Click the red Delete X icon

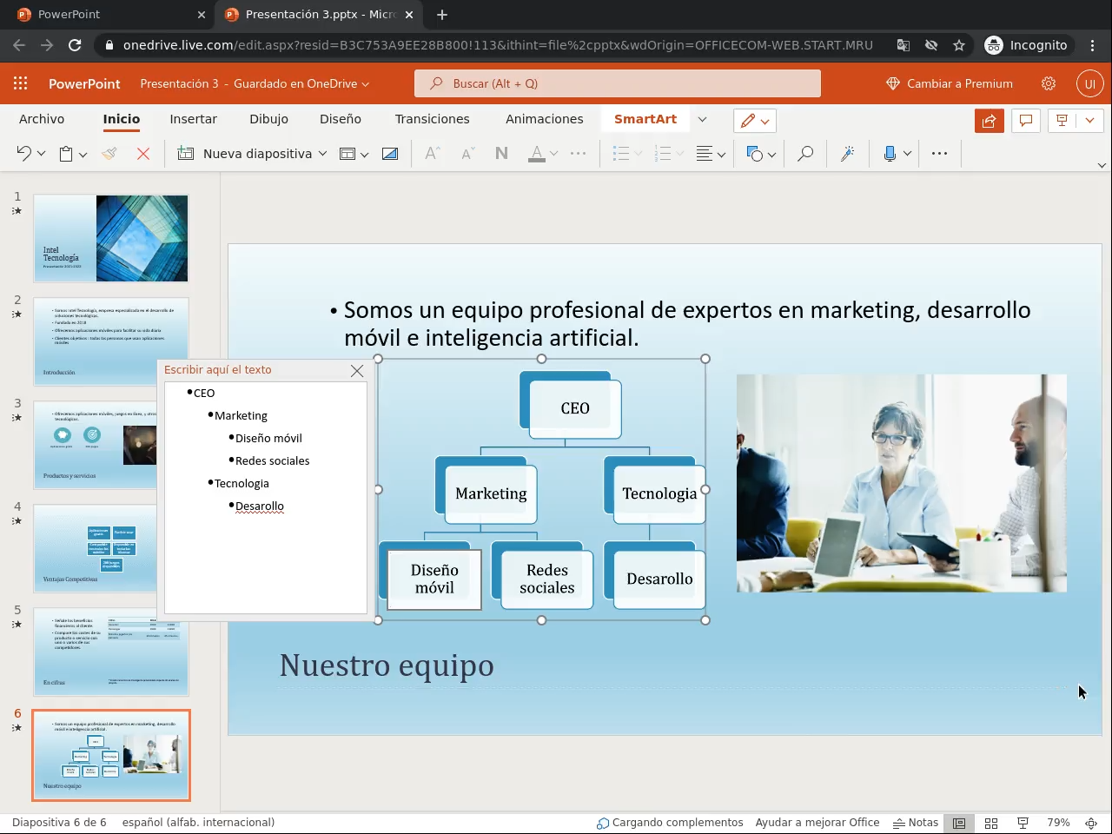[143, 154]
